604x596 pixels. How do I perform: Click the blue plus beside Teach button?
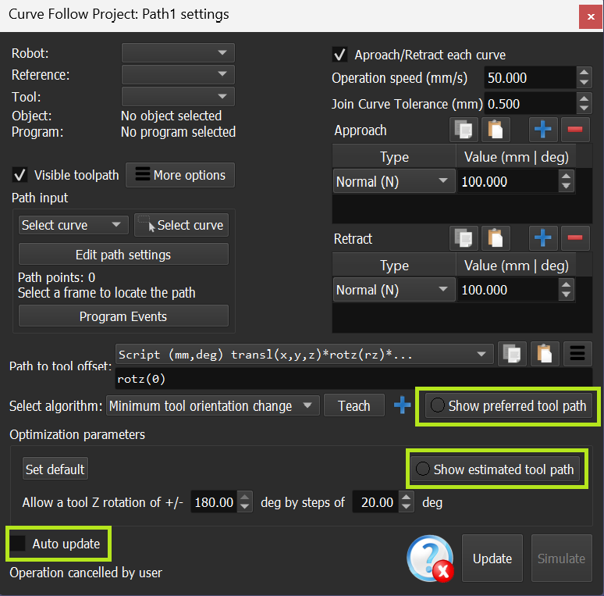point(403,406)
